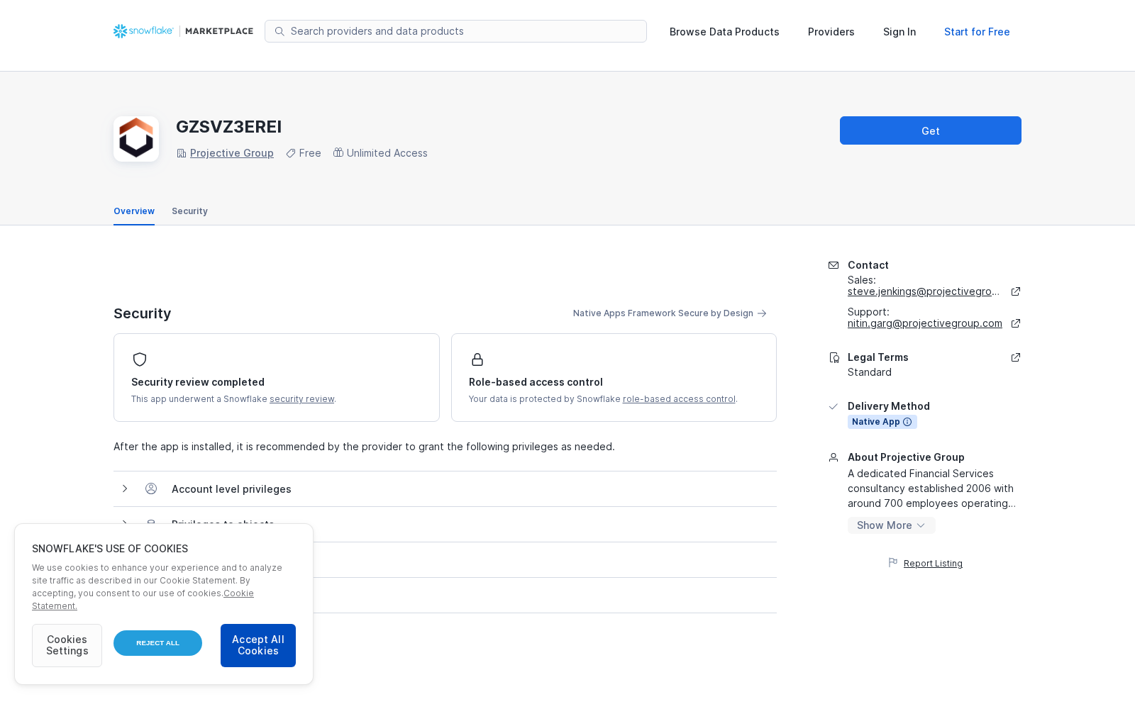Click the Unlimited Access label
This screenshot has height=709, width=1135.
pyautogui.click(x=387, y=153)
